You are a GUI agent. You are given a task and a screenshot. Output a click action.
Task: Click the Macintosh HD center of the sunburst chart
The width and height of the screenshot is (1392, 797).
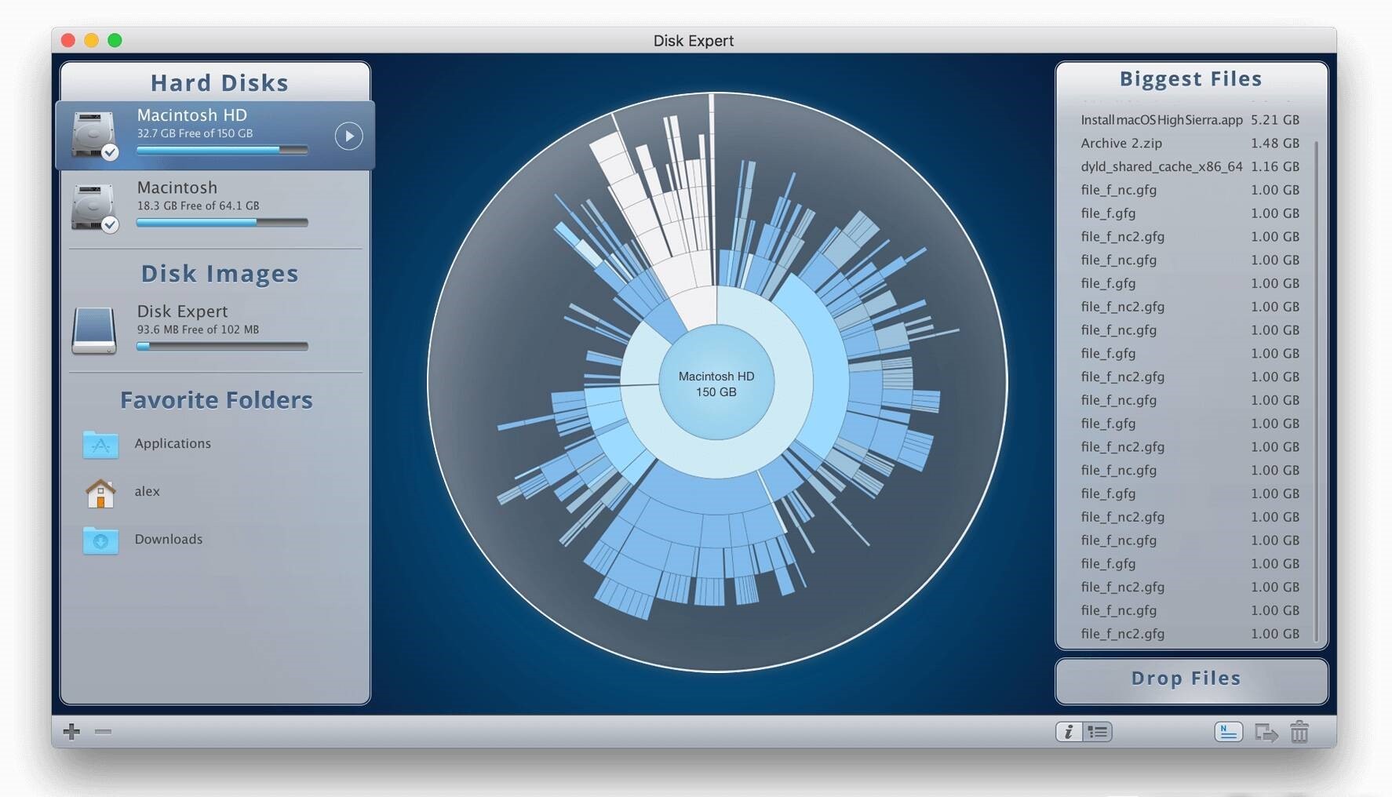(715, 384)
